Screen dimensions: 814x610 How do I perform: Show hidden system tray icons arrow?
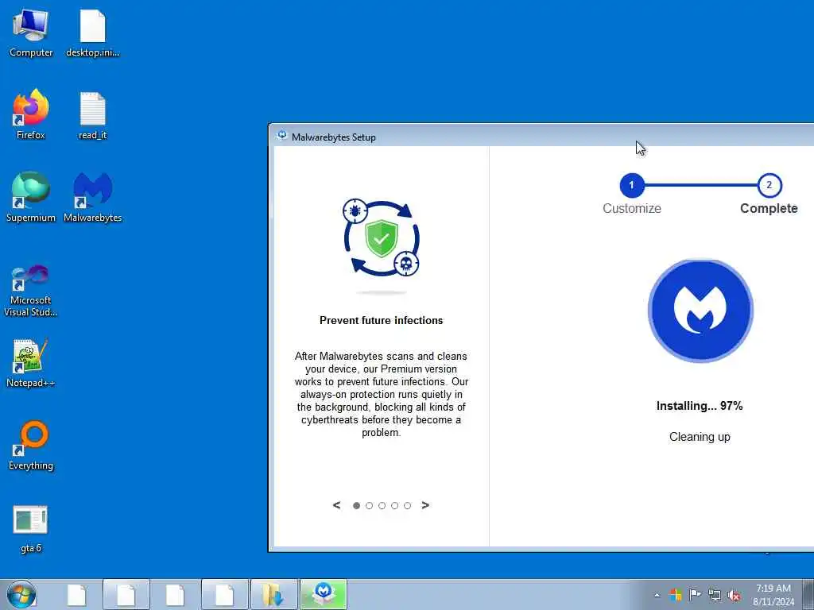click(x=657, y=595)
